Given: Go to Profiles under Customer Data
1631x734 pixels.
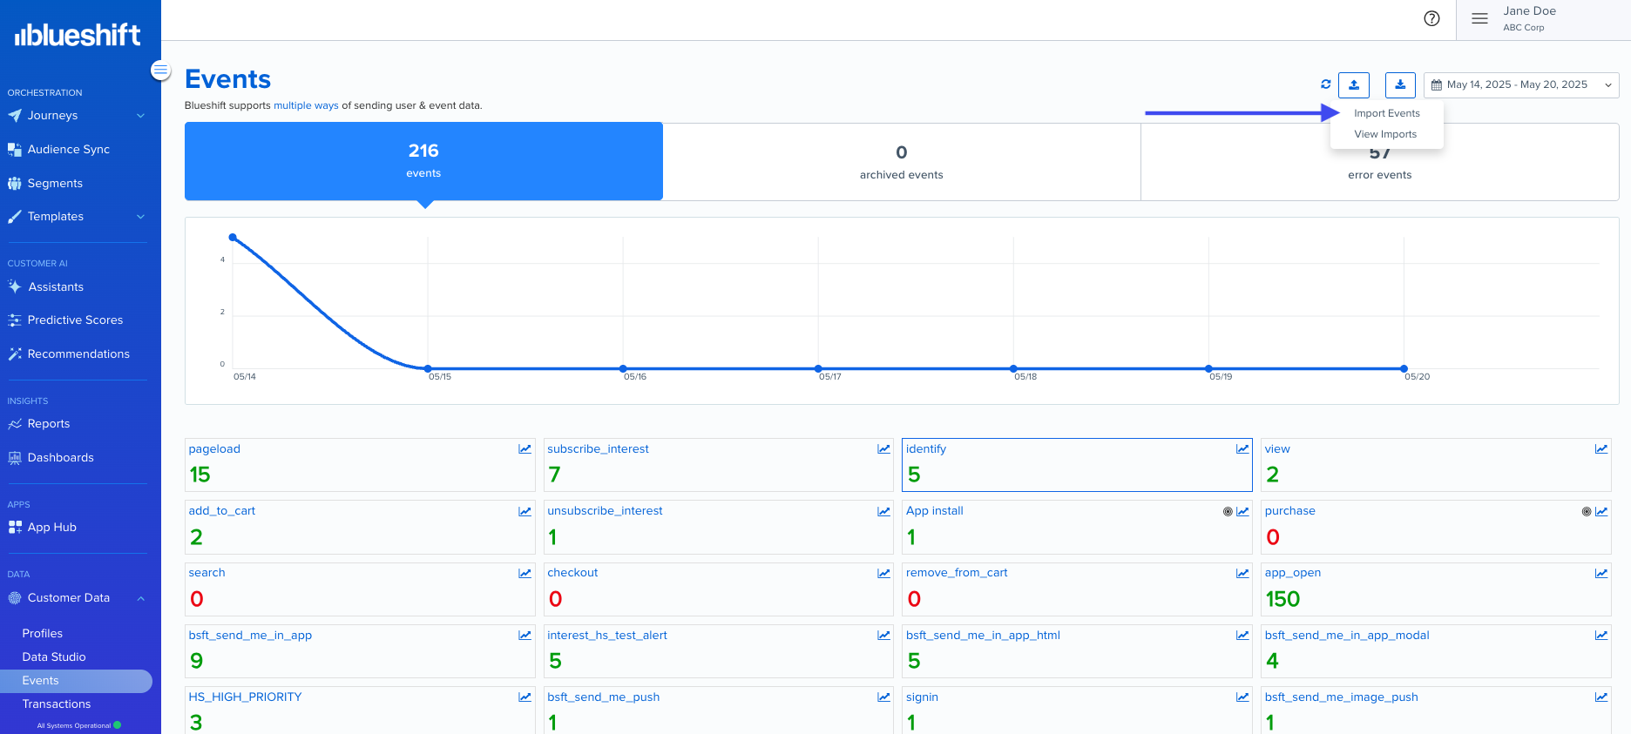Looking at the screenshot, I should (x=42, y=634).
